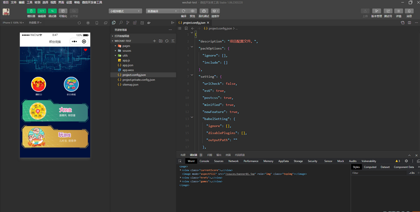Fold the babelSetting code block
Viewport: 420px width, 212px height.
pos(192,117)
